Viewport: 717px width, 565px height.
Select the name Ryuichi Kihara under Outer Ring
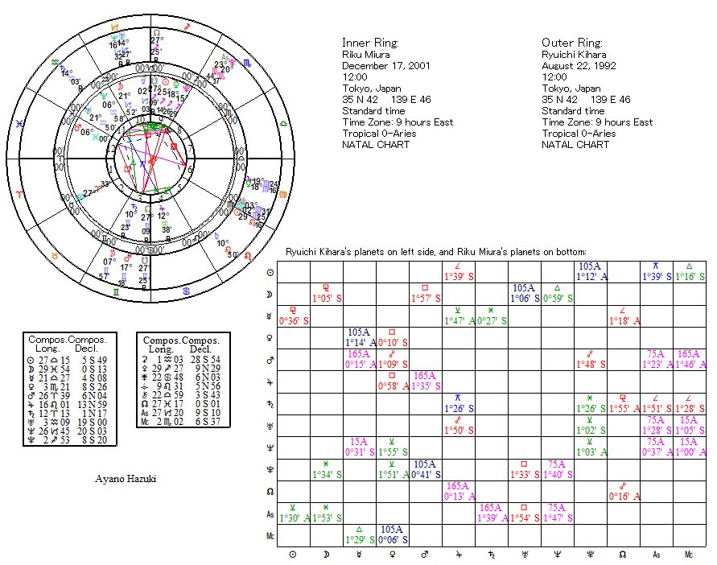point(574,55)
